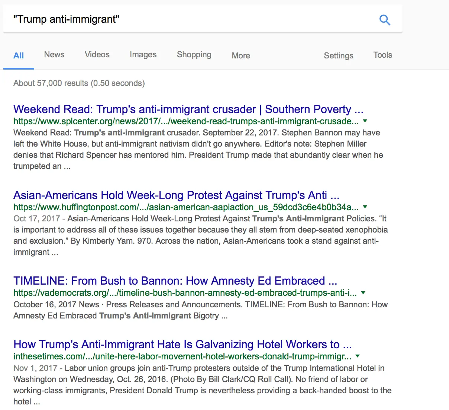Expand the dropdown arrow beside huffingtonpost.com URL

(x=365, y=207)
